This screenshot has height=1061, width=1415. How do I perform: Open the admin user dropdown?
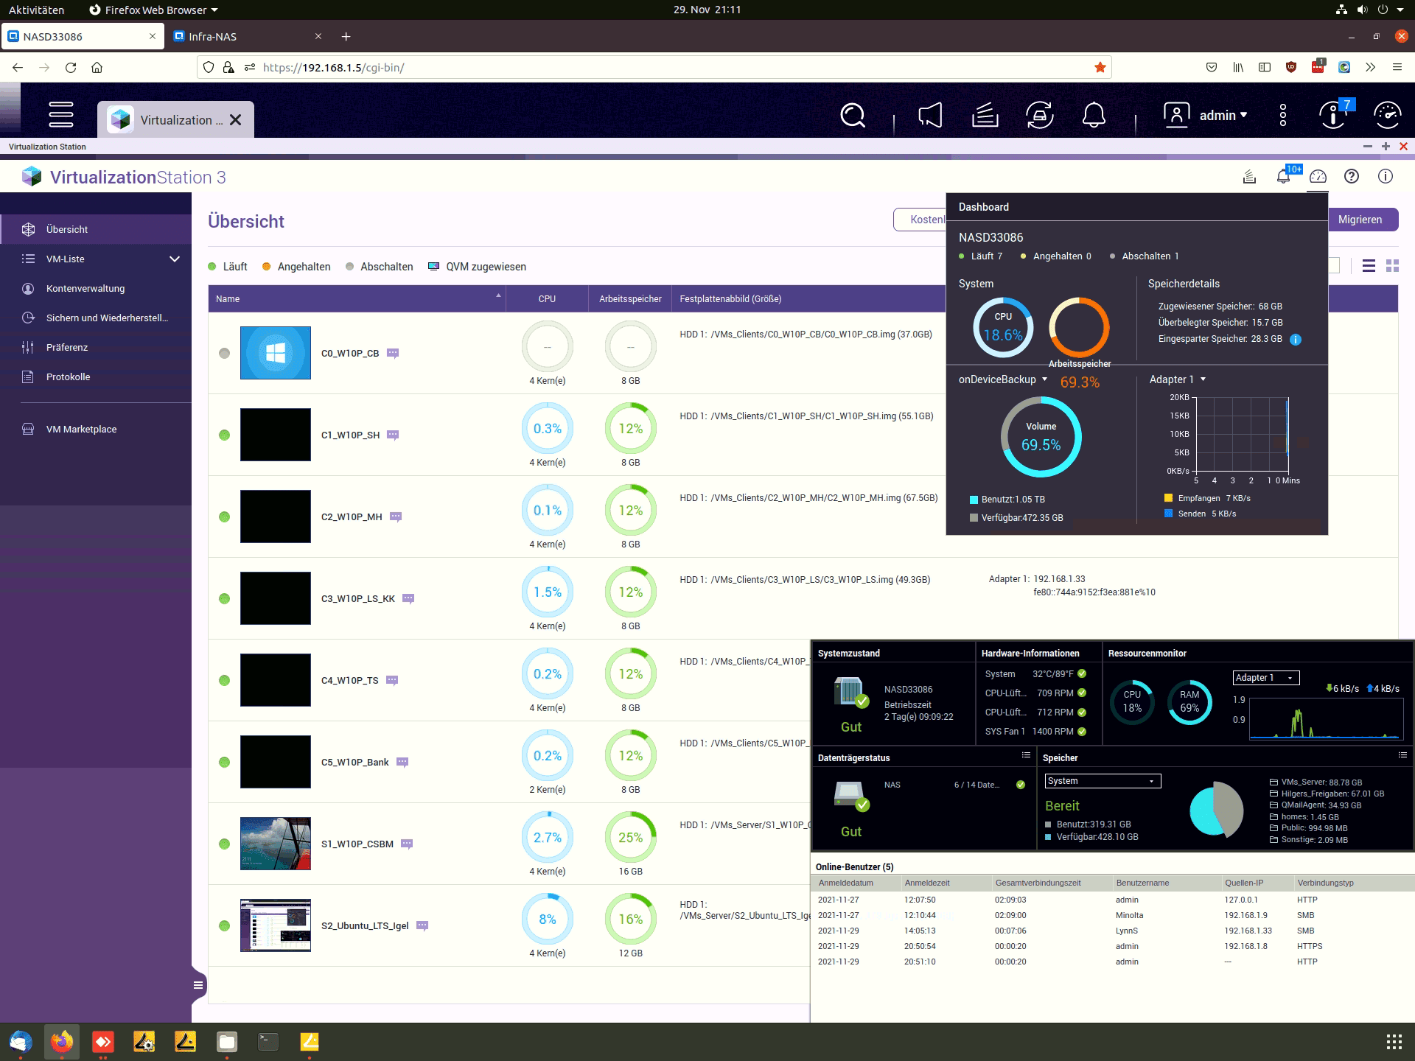(1223, 116)
